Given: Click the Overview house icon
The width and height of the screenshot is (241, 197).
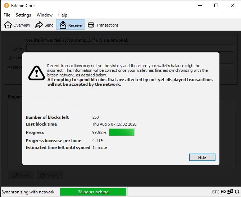Looking at the screenshot, I should click(8, 25).
